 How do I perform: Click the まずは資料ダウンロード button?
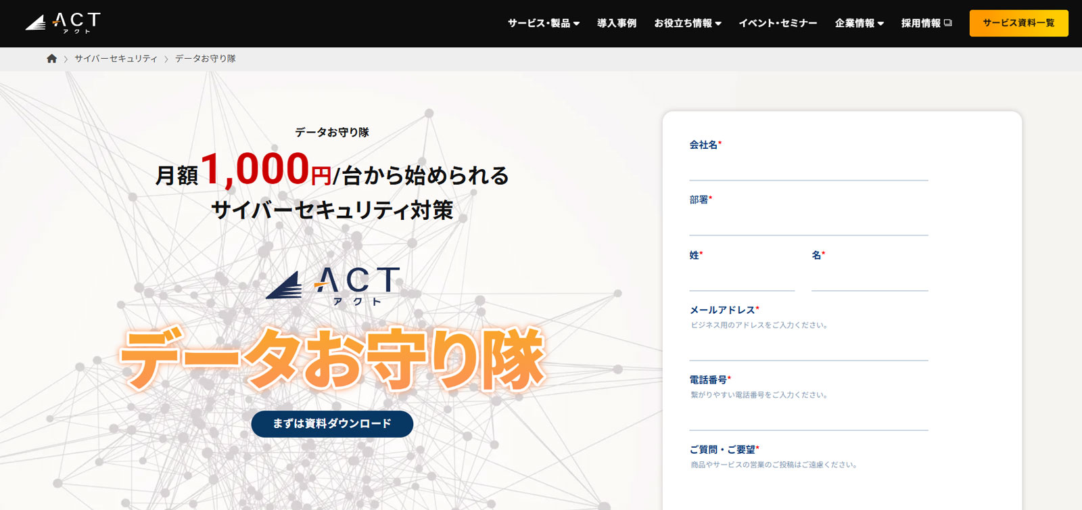point(332,424)
